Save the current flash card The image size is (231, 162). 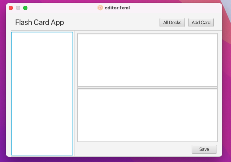coord(204,149)
